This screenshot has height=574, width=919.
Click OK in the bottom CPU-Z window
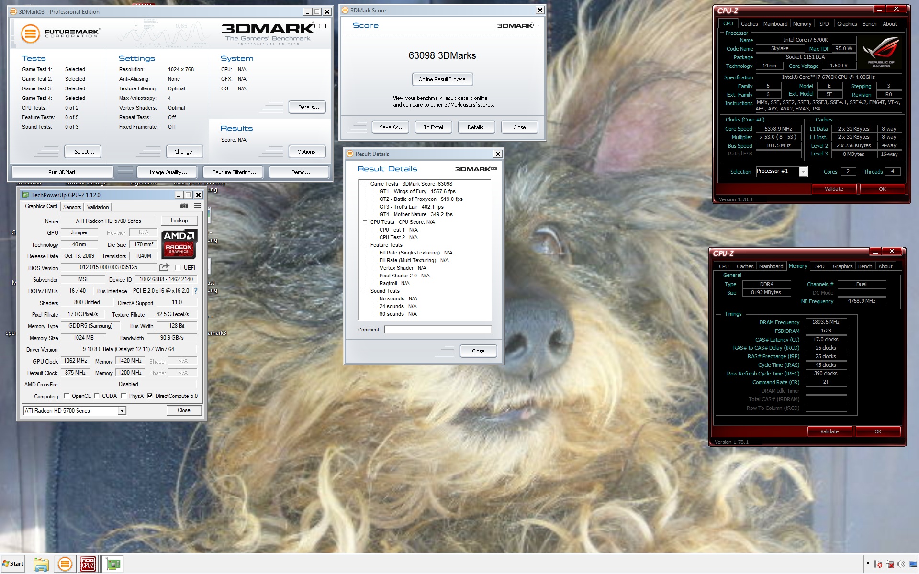pos(878,431)
